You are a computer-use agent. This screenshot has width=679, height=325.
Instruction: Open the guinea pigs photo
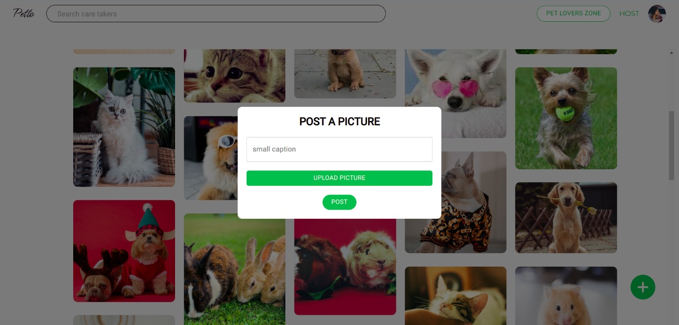tap(345, 267)
